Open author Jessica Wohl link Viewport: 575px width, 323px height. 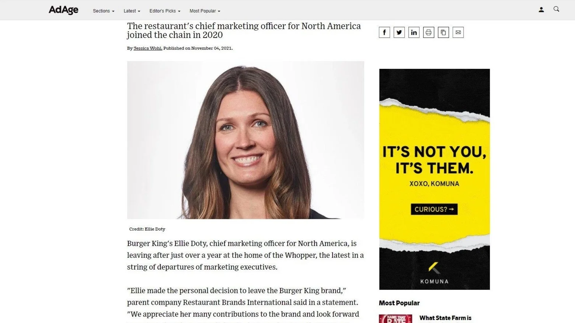pyautogui.click(x=148, y=48)
